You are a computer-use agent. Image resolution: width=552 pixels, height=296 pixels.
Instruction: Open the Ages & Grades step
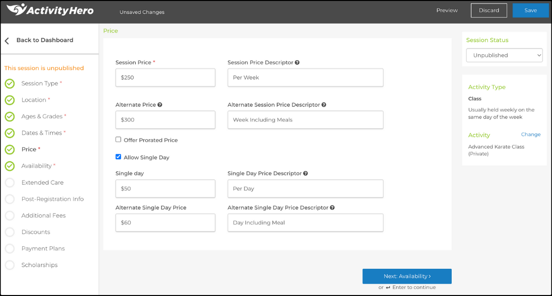(42, 116)
